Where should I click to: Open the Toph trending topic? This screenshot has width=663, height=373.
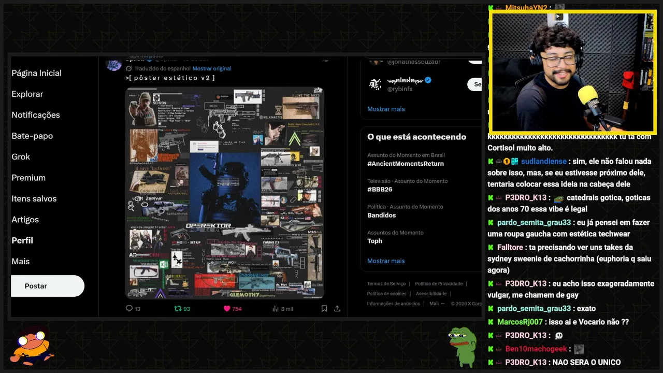click(x=374, y=241)
